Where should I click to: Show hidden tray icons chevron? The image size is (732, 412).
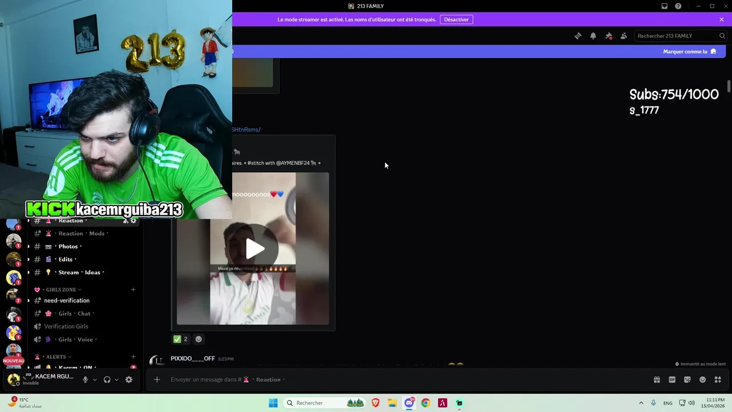click(641, 403)
